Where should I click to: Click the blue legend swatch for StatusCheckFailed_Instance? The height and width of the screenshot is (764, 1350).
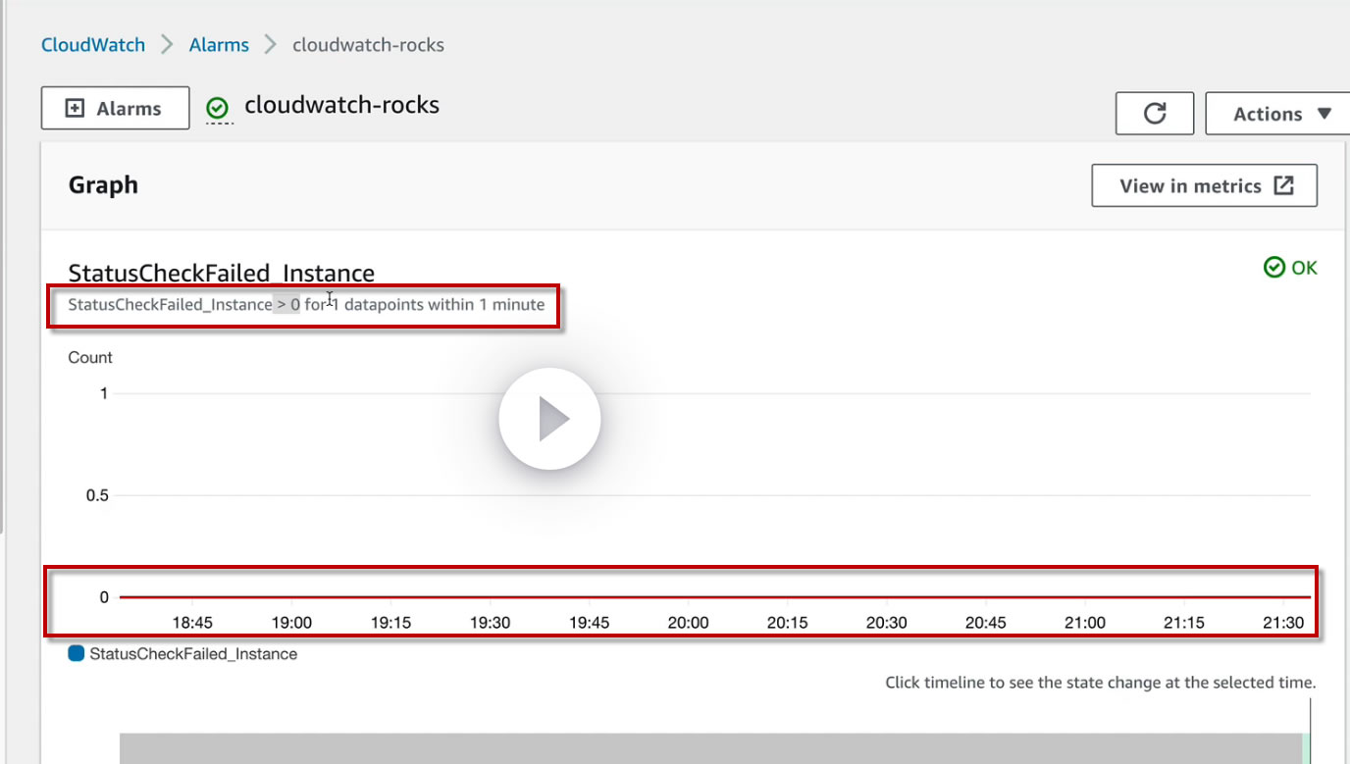tap(77, 653)
